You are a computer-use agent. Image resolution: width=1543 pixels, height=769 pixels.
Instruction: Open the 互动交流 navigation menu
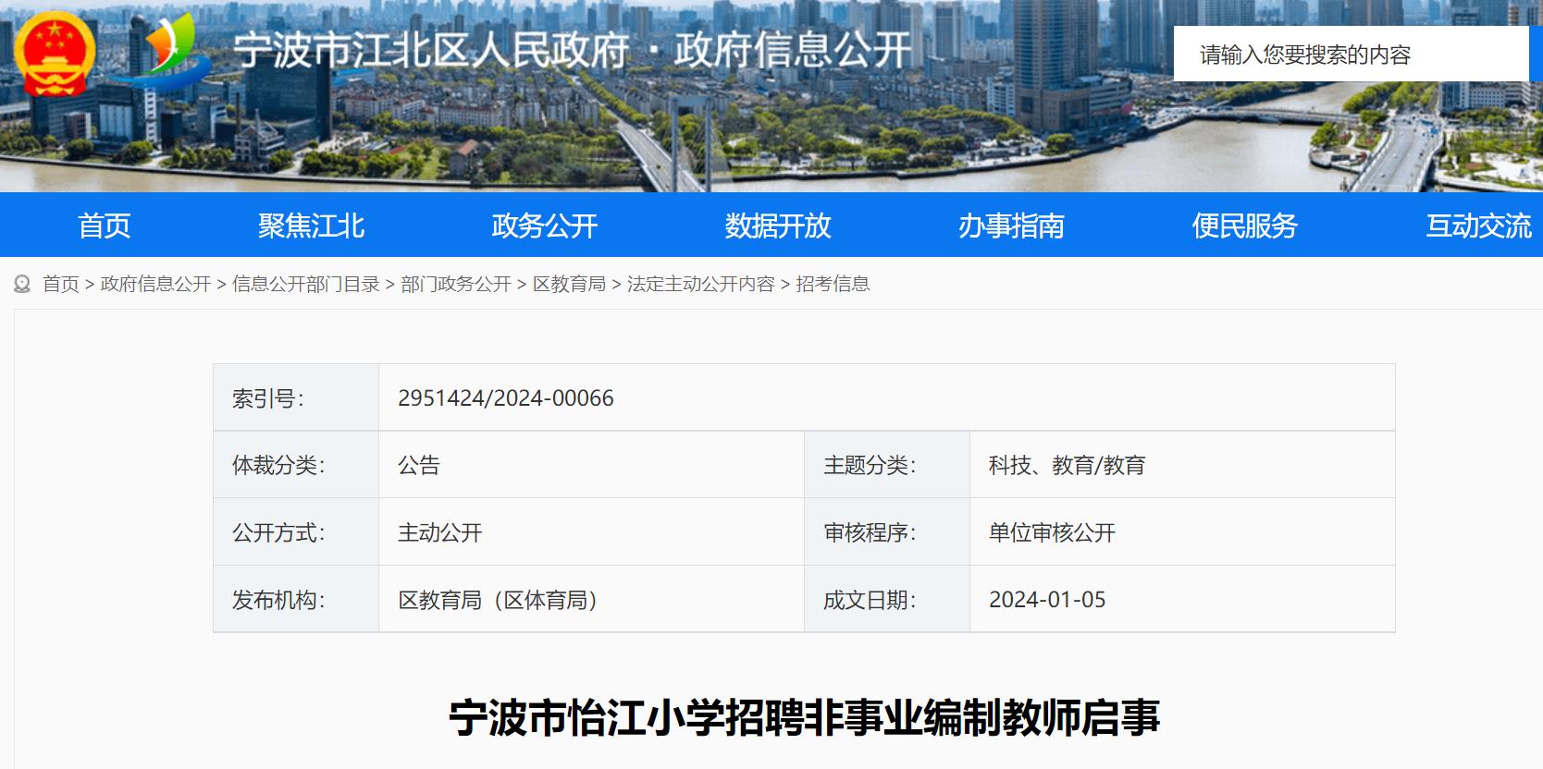point(1478,226)
